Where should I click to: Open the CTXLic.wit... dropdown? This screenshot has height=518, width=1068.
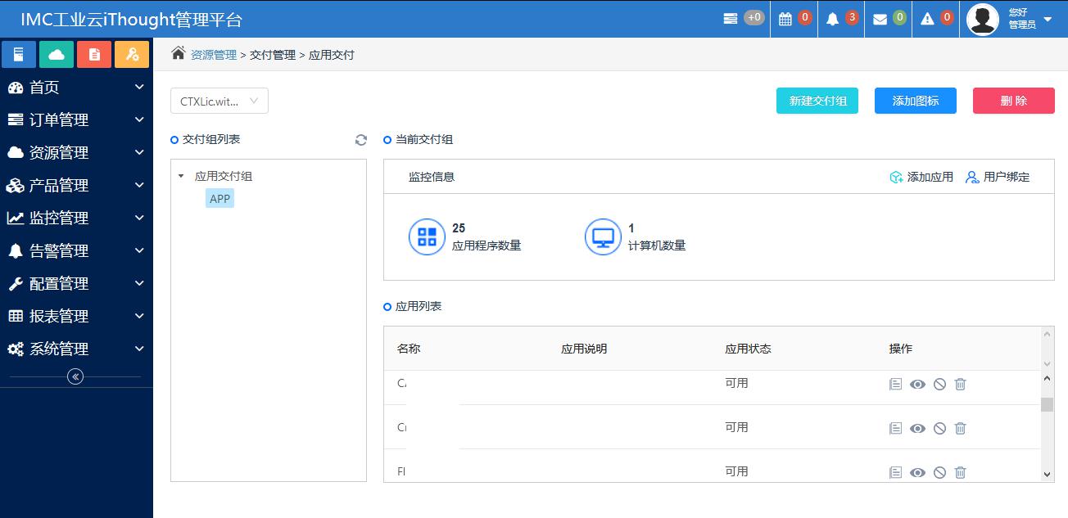coord(219,101)
